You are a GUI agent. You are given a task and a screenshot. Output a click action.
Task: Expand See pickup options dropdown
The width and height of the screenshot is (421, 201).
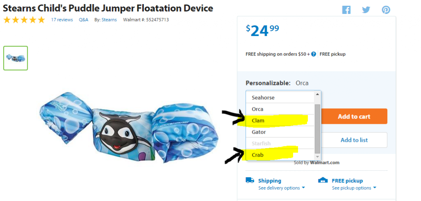pos(354,188)
